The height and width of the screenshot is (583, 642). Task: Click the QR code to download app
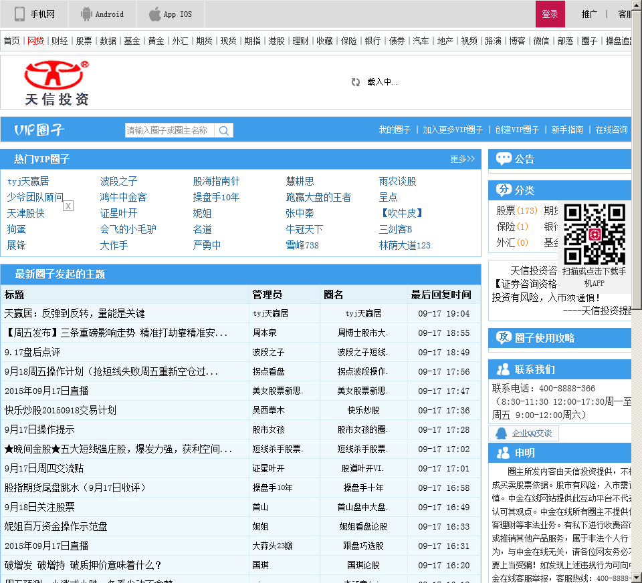(594, 234)
